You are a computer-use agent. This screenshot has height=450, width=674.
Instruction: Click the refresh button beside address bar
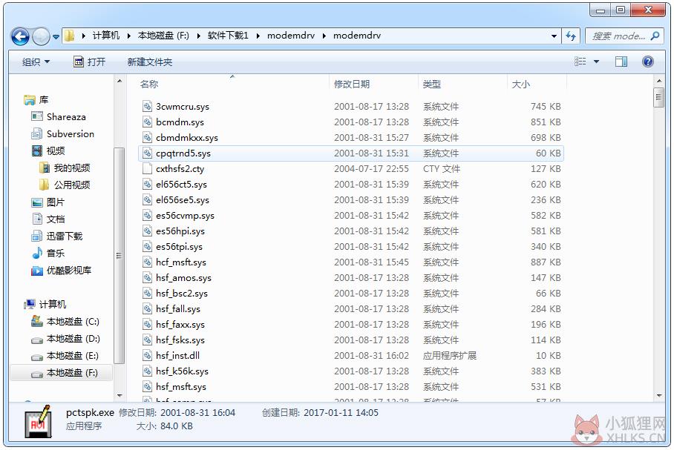(571, 36)
